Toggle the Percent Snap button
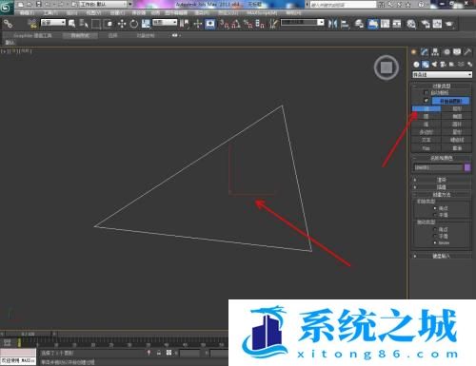This screenshot has height=366, width=476. [248, 24]
